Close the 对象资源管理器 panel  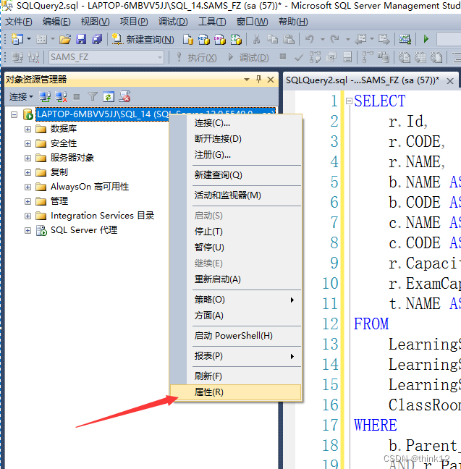[271, 80]
